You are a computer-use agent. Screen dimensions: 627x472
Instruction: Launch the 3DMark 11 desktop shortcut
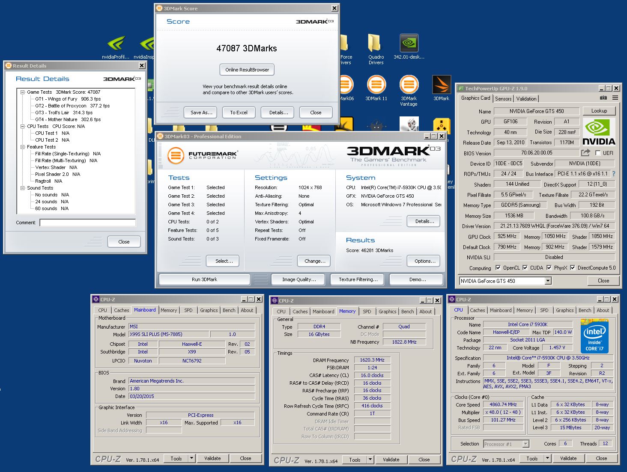pyautogui.click(x=376, y=88)
